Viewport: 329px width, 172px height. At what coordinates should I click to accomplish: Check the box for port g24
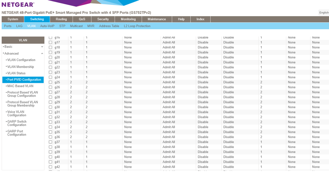click(50, 77)
